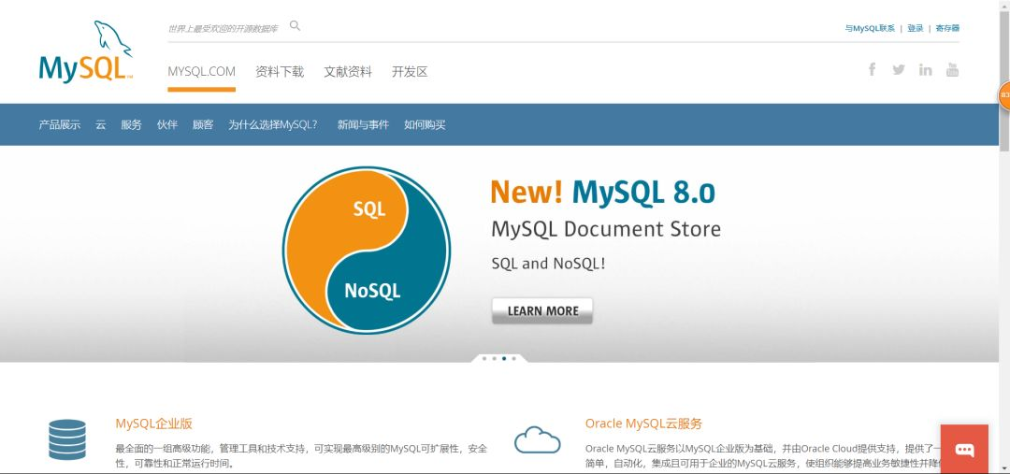Select the first carousel dot
The width and height of the screenshot is (1010, 474).
point(484,358)
